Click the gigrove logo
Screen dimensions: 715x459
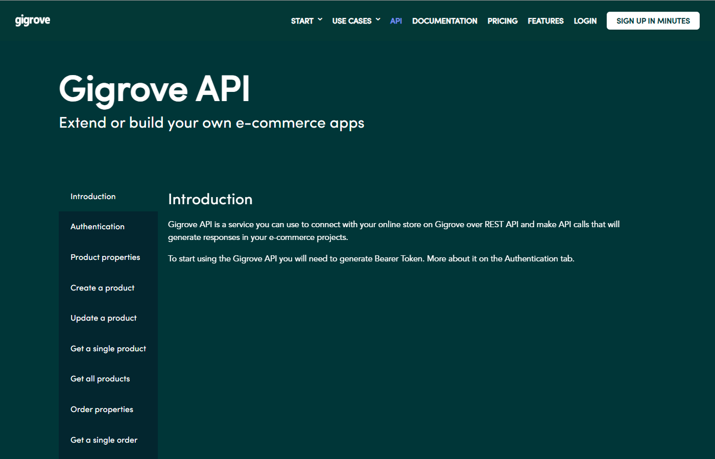33,20
